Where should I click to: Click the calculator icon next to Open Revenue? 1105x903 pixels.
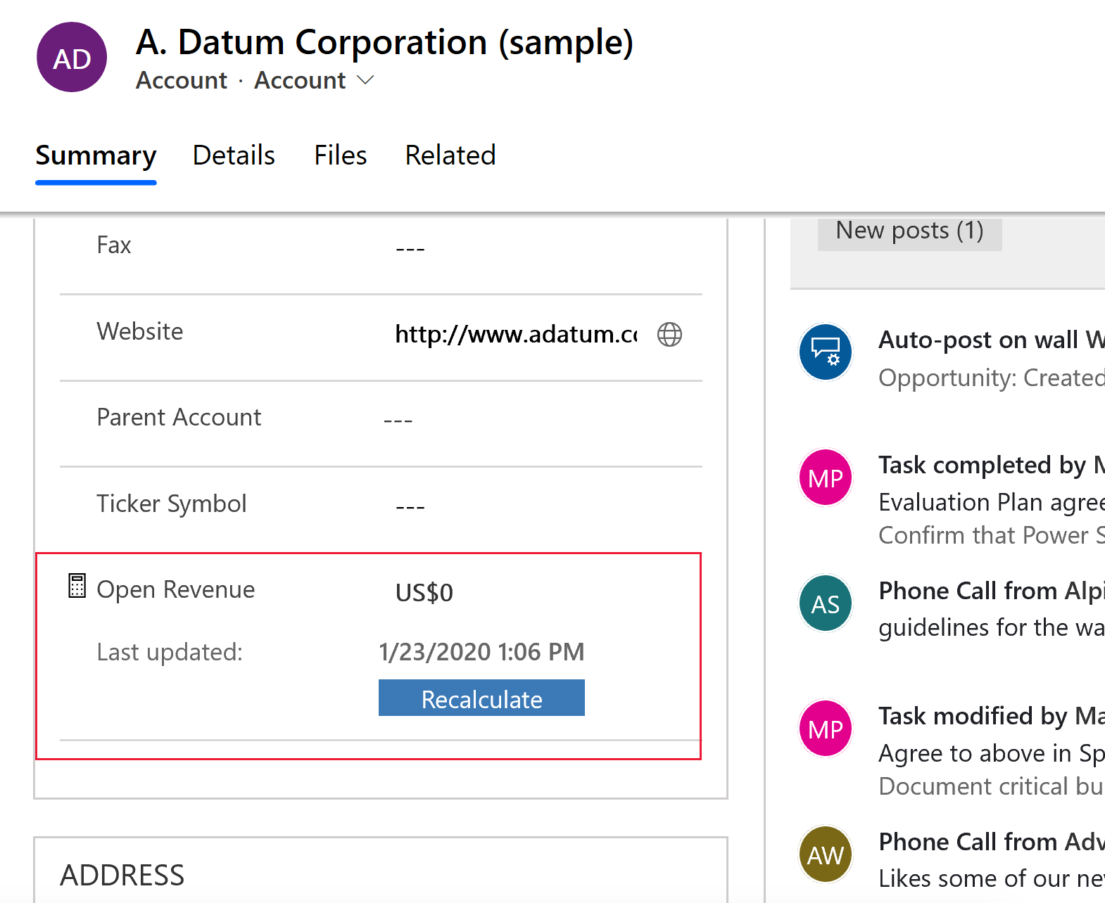click(77, 586)
